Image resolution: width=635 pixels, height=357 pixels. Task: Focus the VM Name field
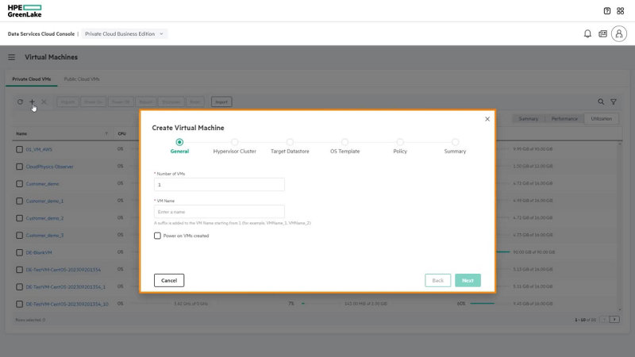(219, 212)
